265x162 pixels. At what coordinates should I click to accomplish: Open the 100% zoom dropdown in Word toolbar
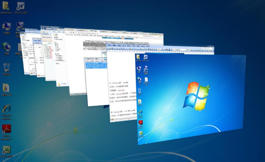[x=159, y=49]
